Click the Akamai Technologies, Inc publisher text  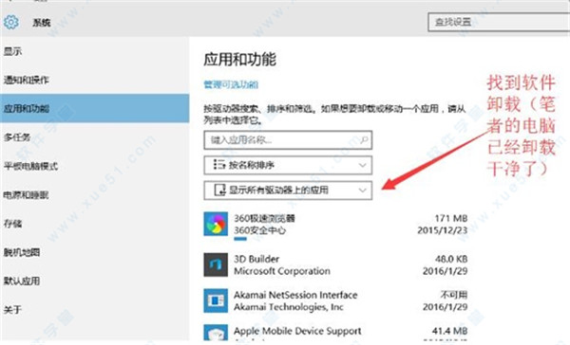click(288, 307)
